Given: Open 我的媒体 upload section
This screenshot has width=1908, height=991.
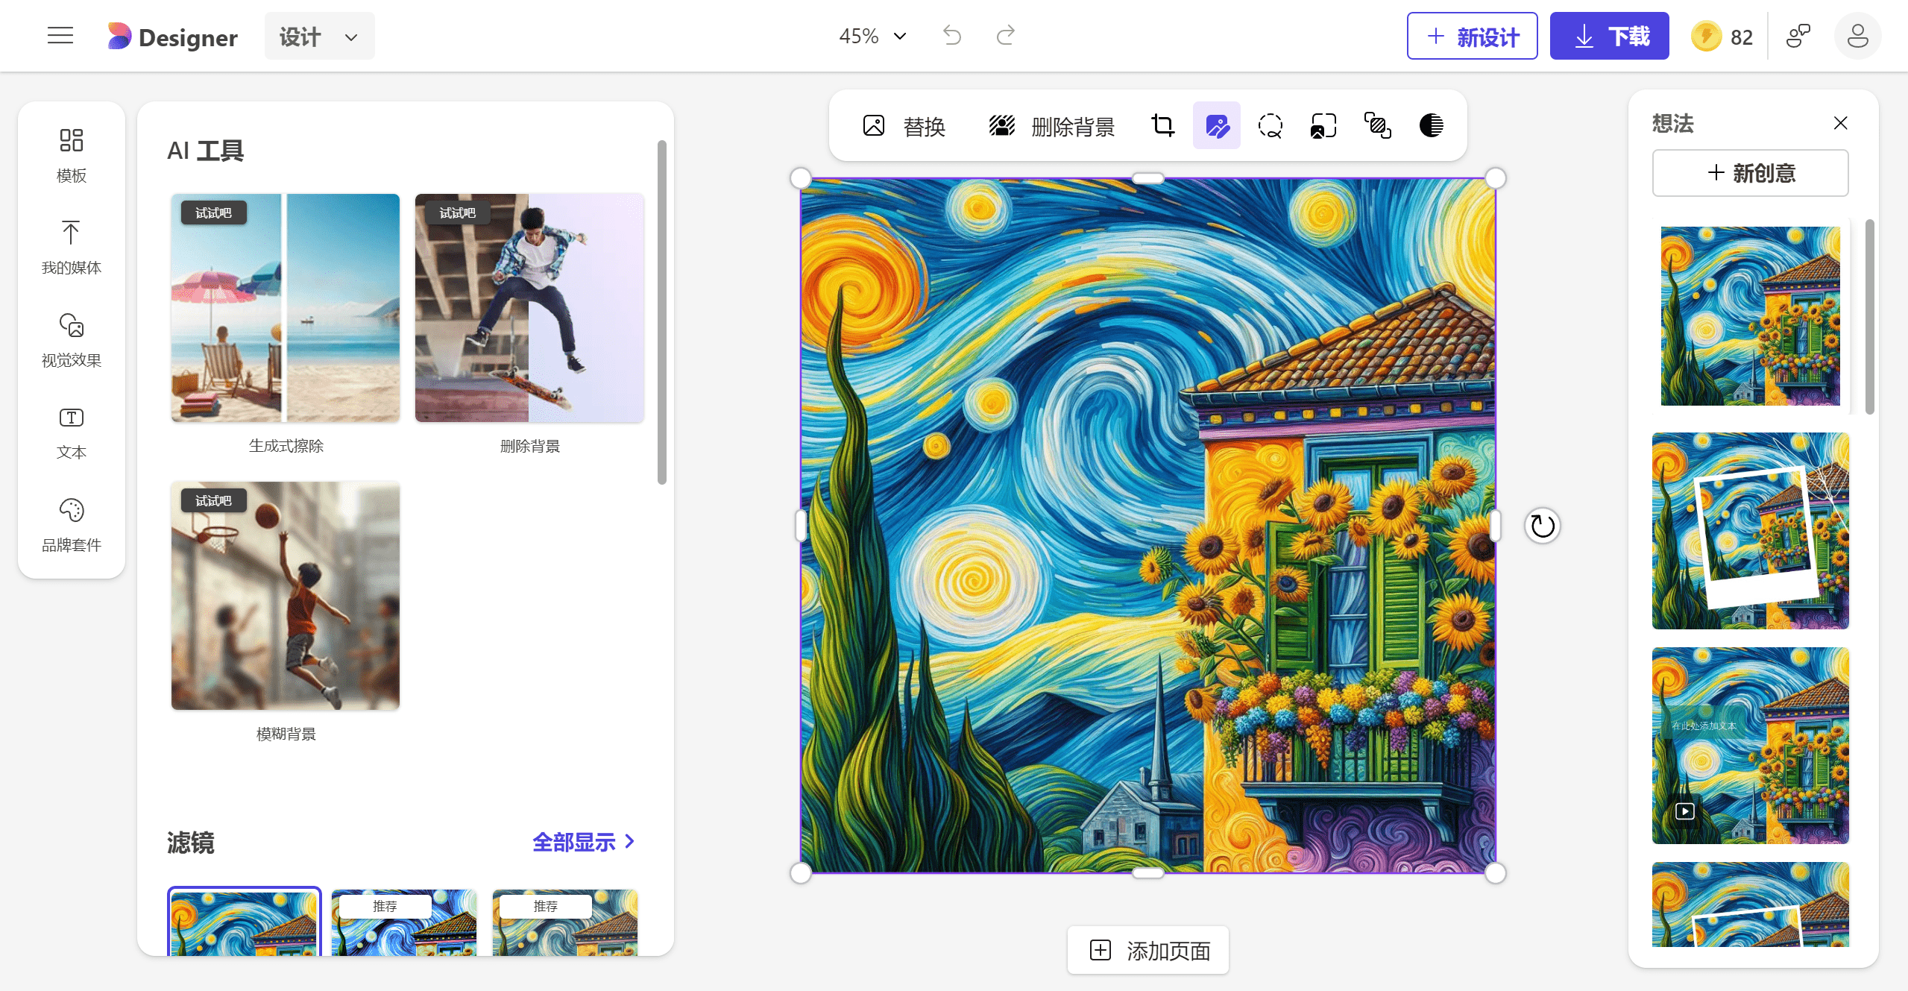Looking at the screenshot, I should point(72,248).
